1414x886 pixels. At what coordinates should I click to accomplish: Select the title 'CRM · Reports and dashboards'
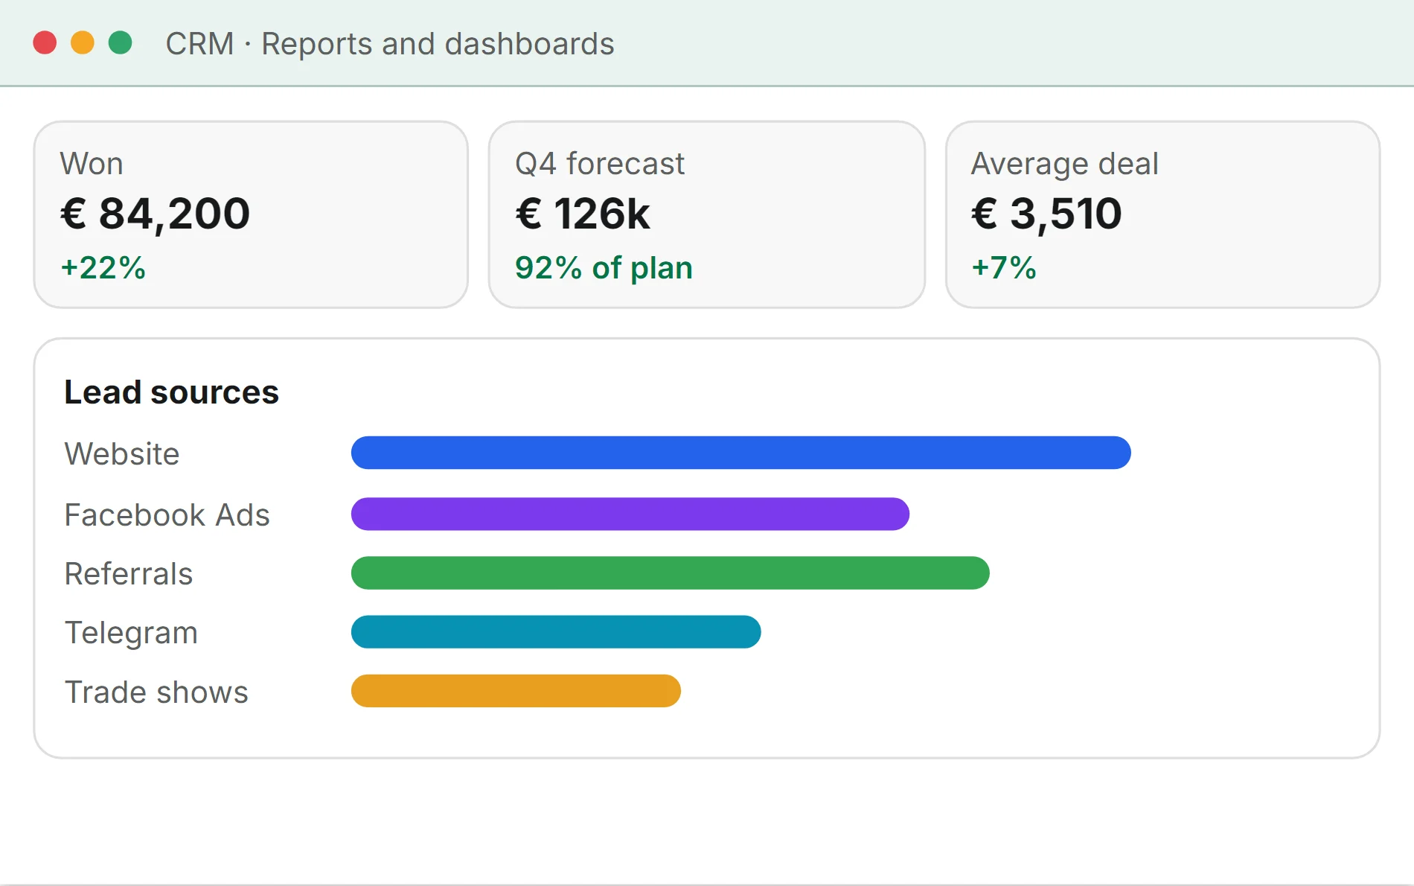(x=390, y=44)
